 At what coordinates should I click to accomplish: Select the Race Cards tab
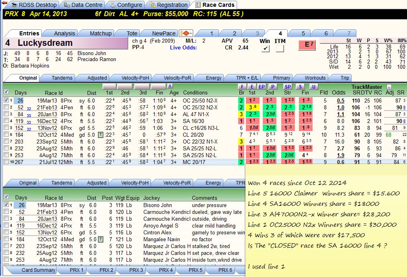click(215, 5)
